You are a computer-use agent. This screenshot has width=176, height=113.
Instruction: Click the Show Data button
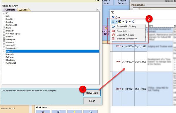pos(92,93)
